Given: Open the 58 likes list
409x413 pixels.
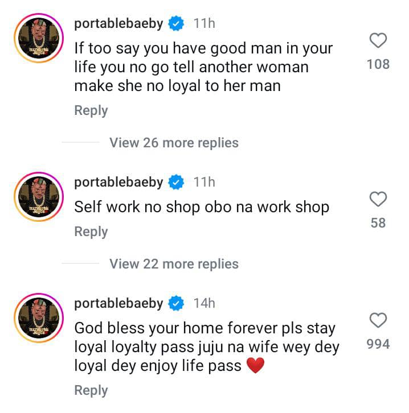Looking at the screenshot, I should click(378, 223).
